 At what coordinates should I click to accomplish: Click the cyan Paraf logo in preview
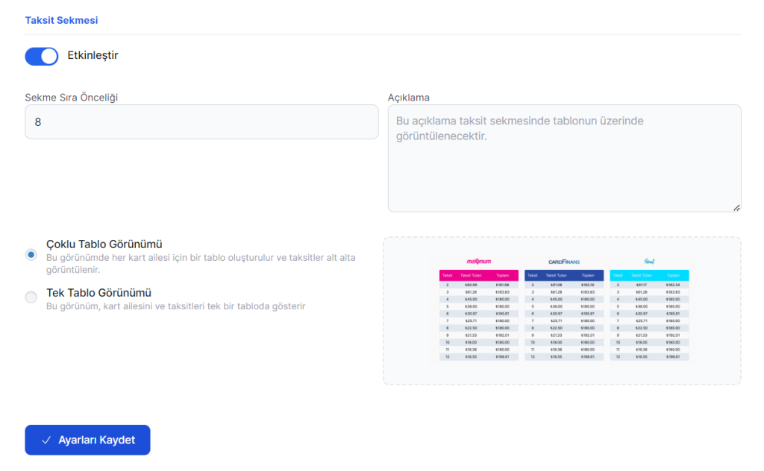click(x=649, y=262)
